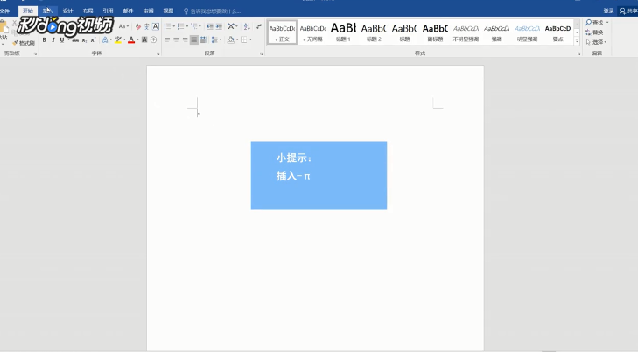Image resolution: width=638 pixels, height=352 pixels.
Task: Click the Enclose Characters icon
Action: [x=154, y=40]
